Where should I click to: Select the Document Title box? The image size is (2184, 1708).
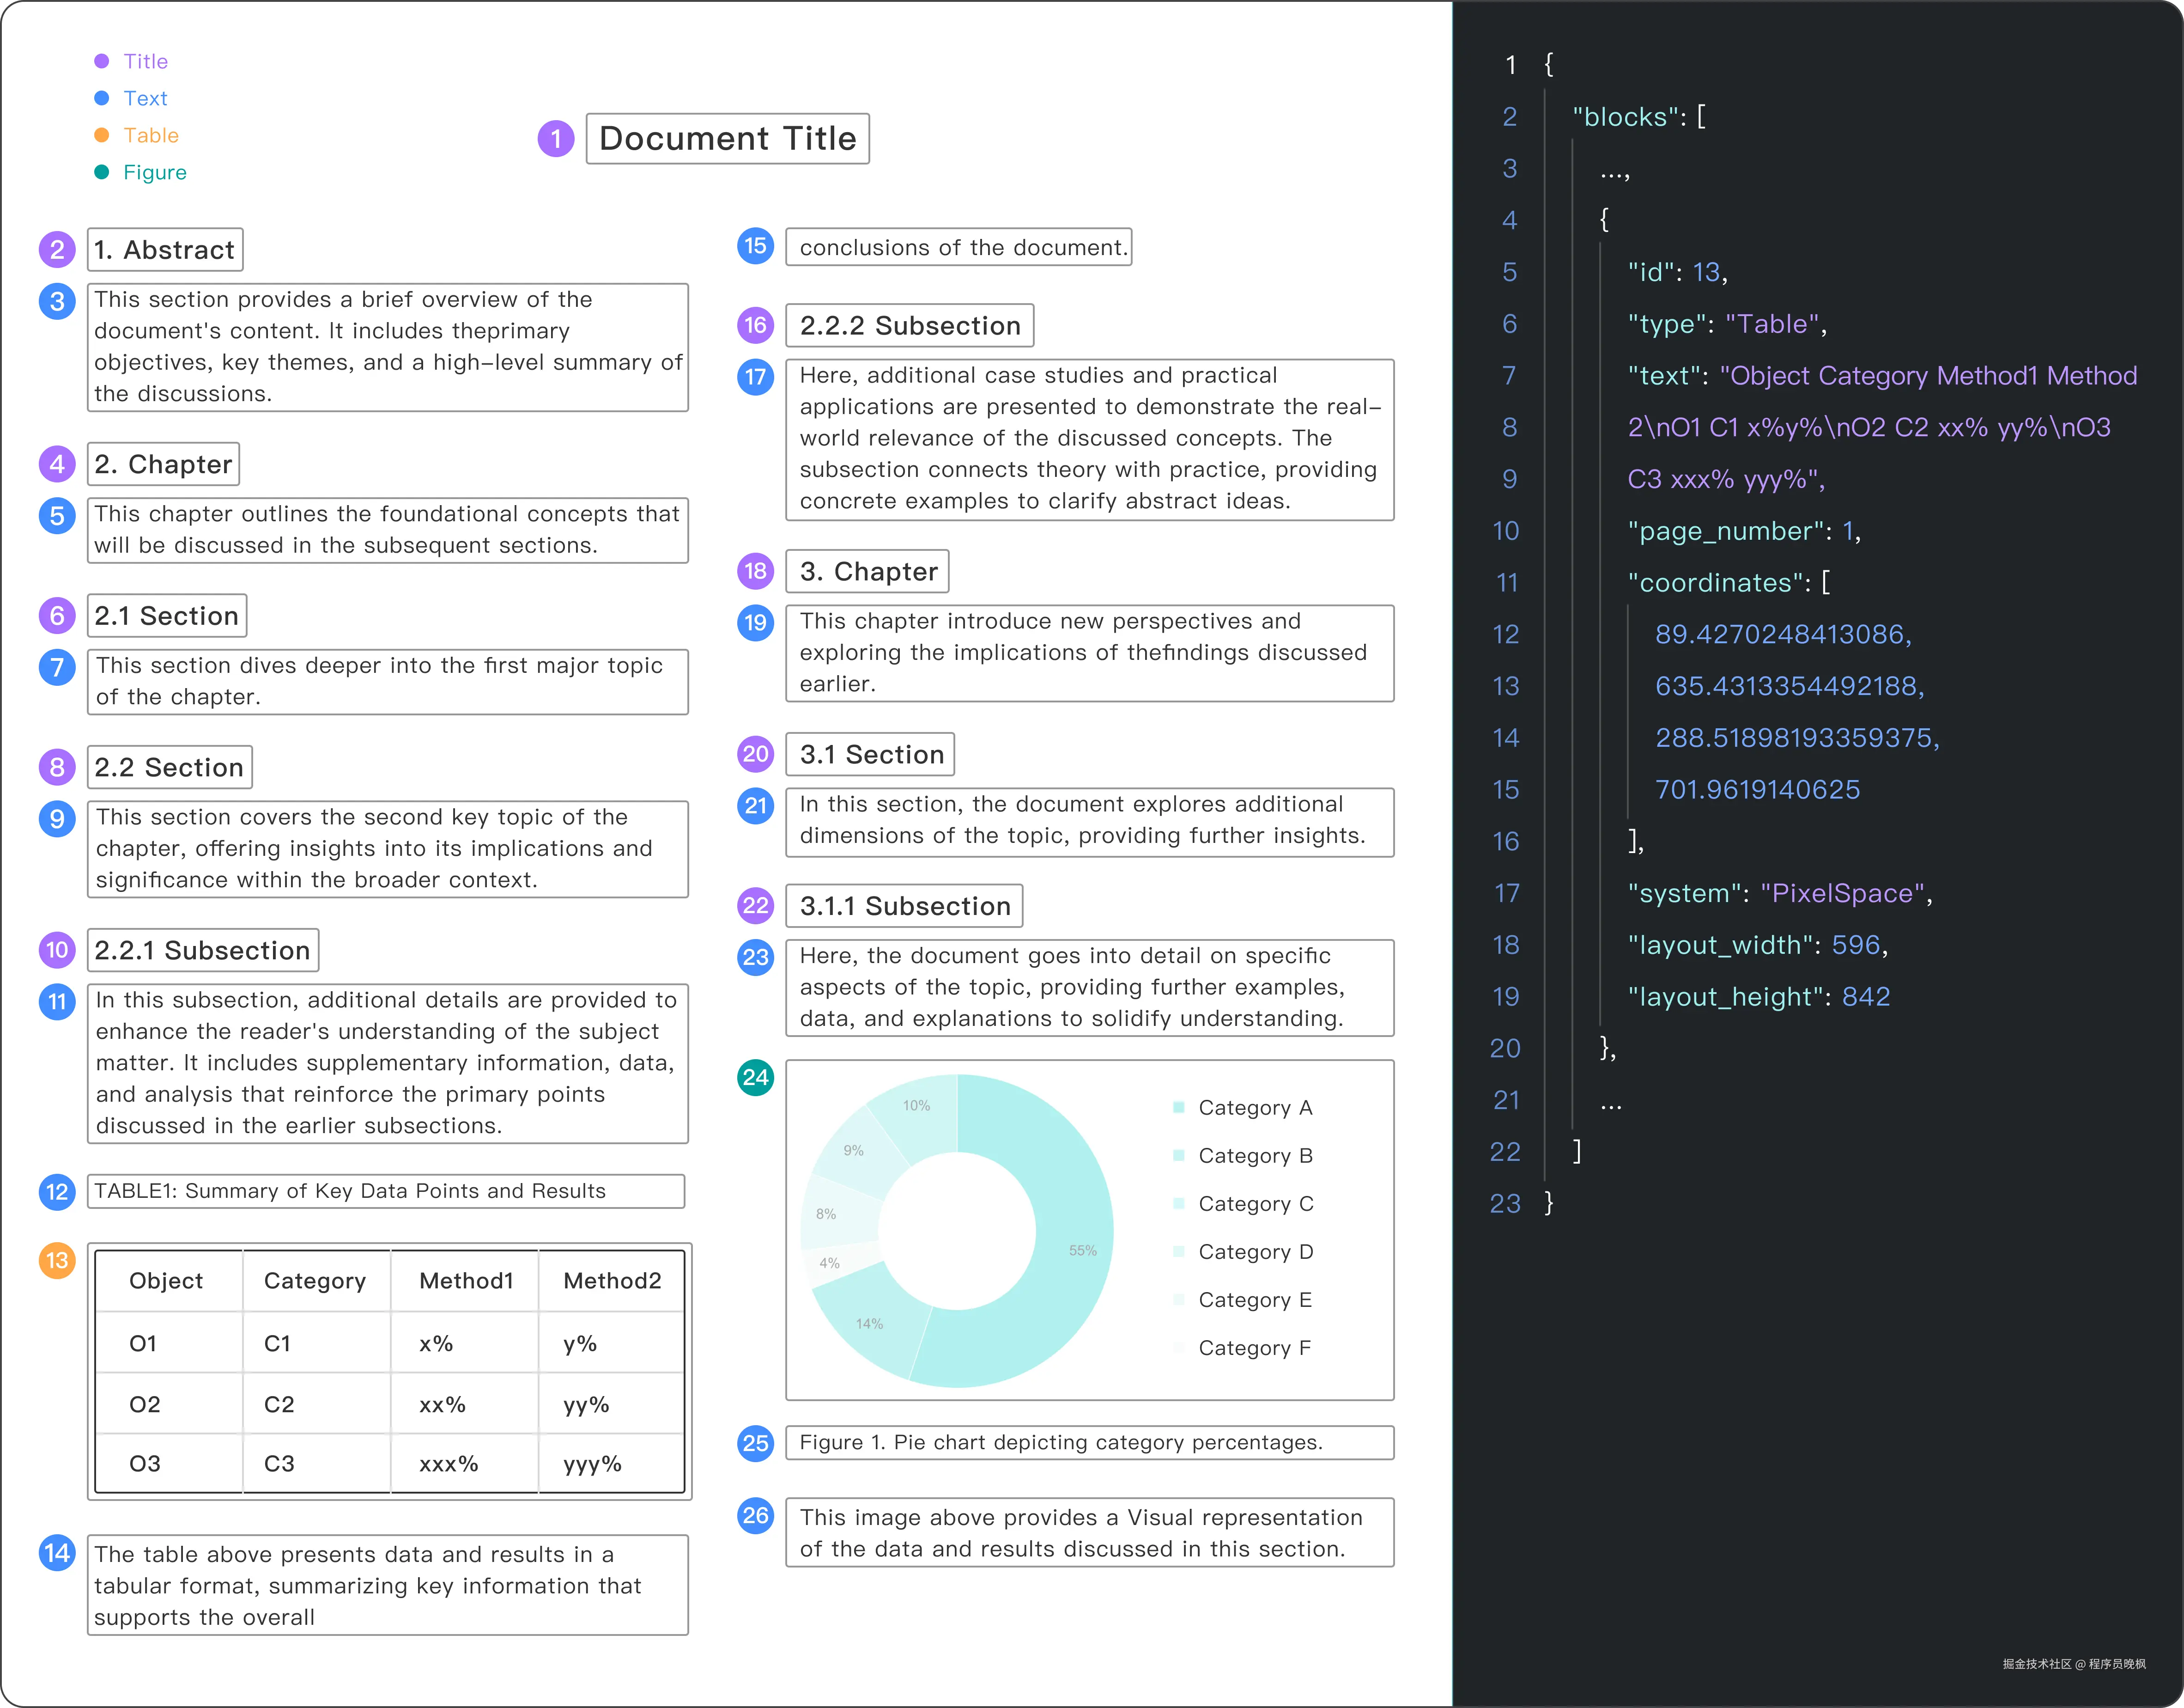click(x=727, y=138)
